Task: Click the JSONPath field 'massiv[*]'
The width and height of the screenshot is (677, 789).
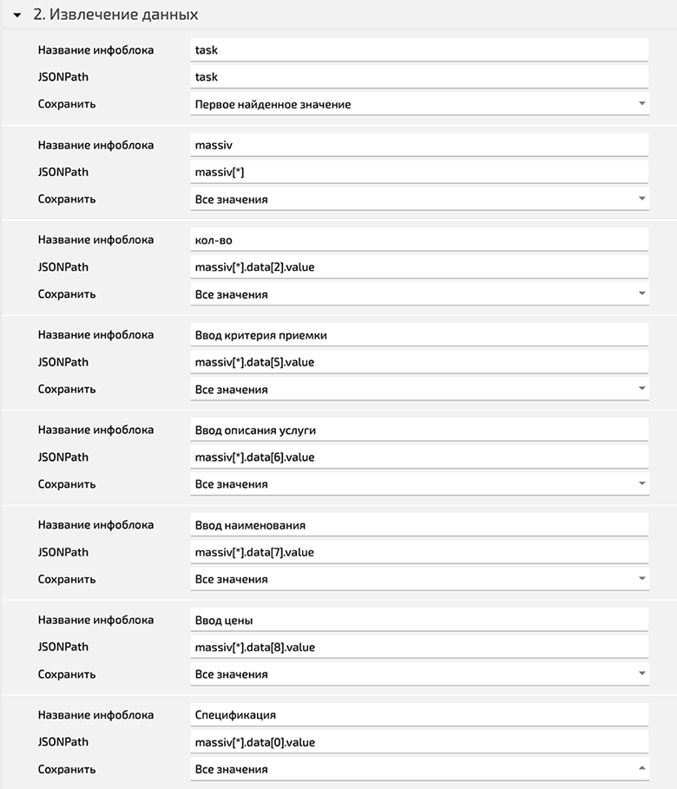Action: click(x=419, y=172)
